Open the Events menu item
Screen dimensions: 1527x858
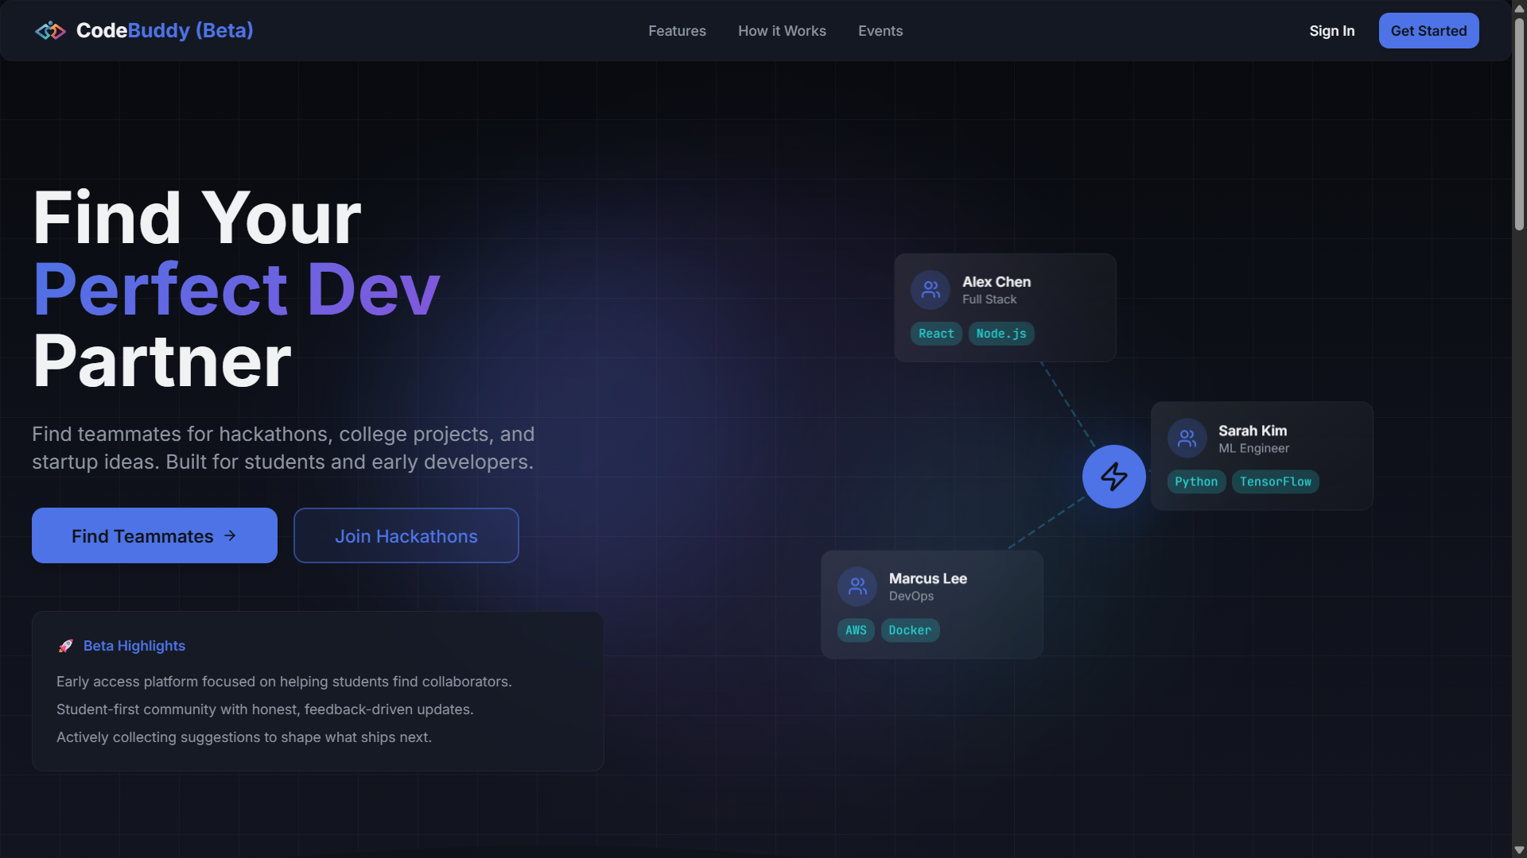(x=880, y=30)
